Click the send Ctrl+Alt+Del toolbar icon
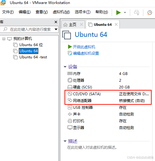Image resolution: width=155 pixels, height=161 pixels. point(137,13)
